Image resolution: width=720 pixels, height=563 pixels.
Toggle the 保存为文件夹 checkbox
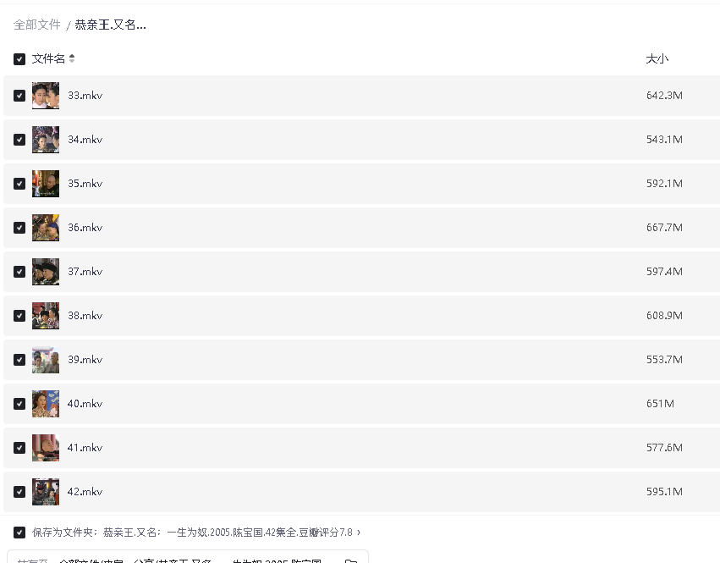19,533
